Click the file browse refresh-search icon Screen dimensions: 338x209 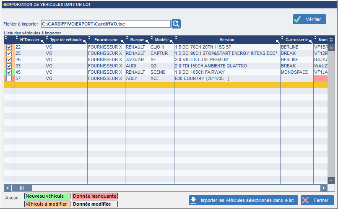coord(176,24)
